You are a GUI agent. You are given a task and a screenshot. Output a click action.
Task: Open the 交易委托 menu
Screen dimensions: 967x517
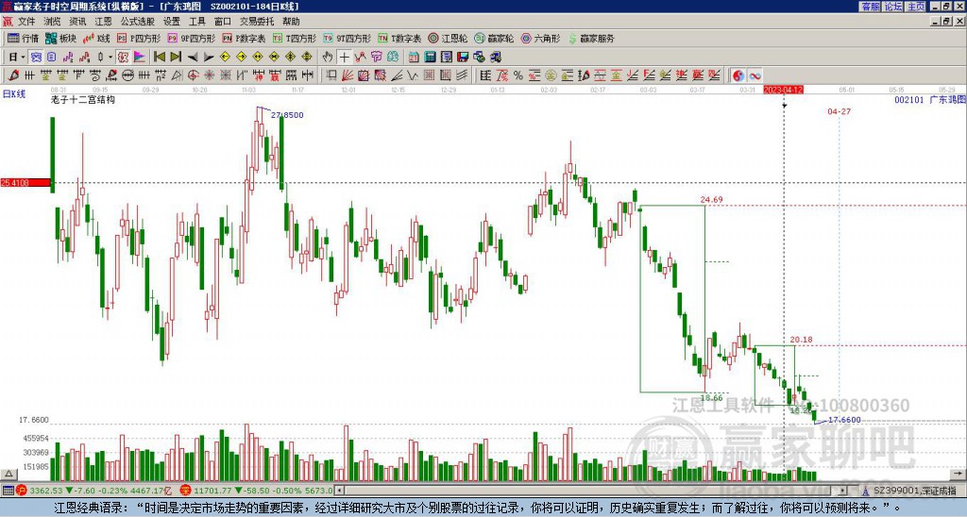[x=257, y=22]
